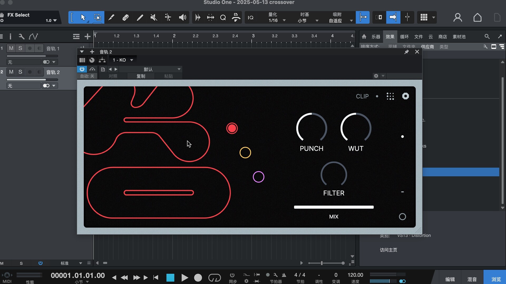
Task: Click the dotted grid icon in plugin
Action: [x=390, y=96]
